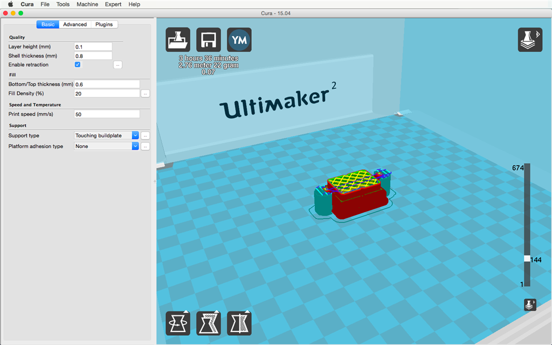Click the Save toolpath floppy icon

coord(209,40)
